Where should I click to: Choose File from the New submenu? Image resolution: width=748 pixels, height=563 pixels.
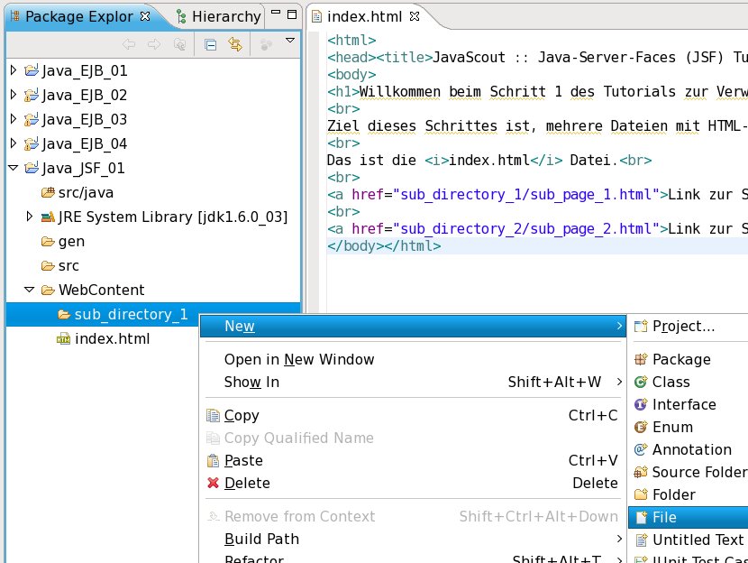(x=664, y=518)
